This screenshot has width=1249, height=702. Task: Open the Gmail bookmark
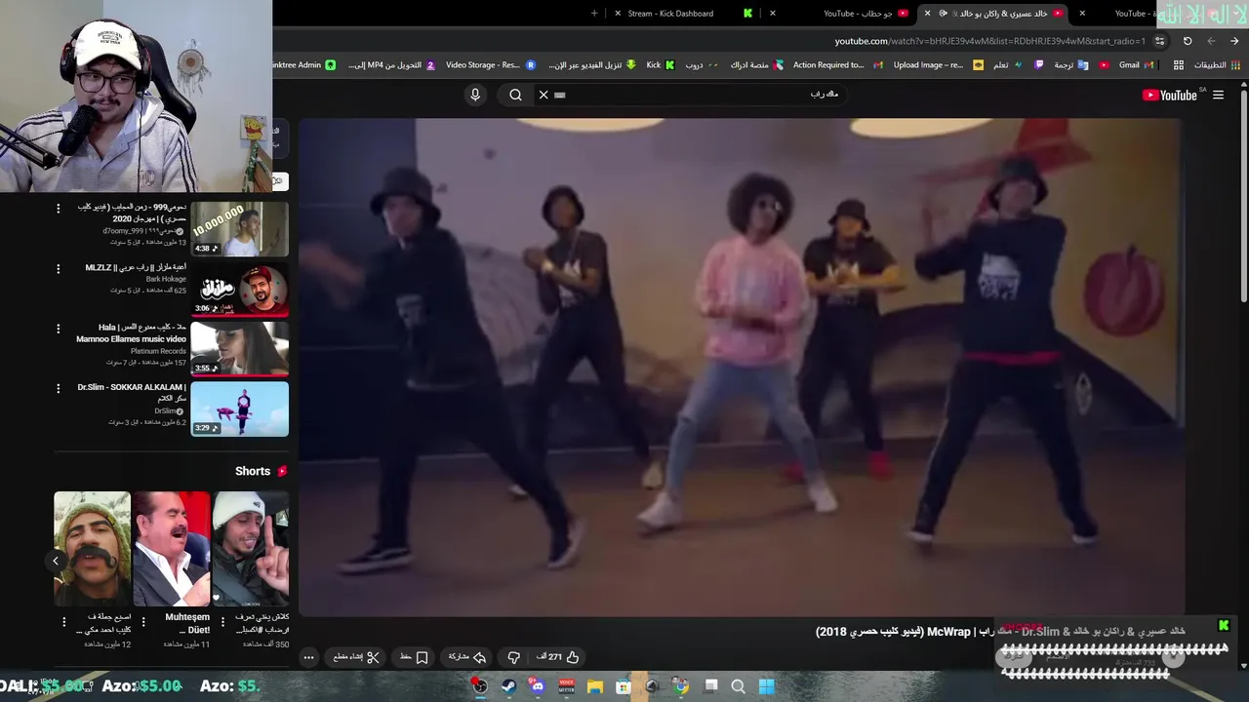(x=1136, y=65)
